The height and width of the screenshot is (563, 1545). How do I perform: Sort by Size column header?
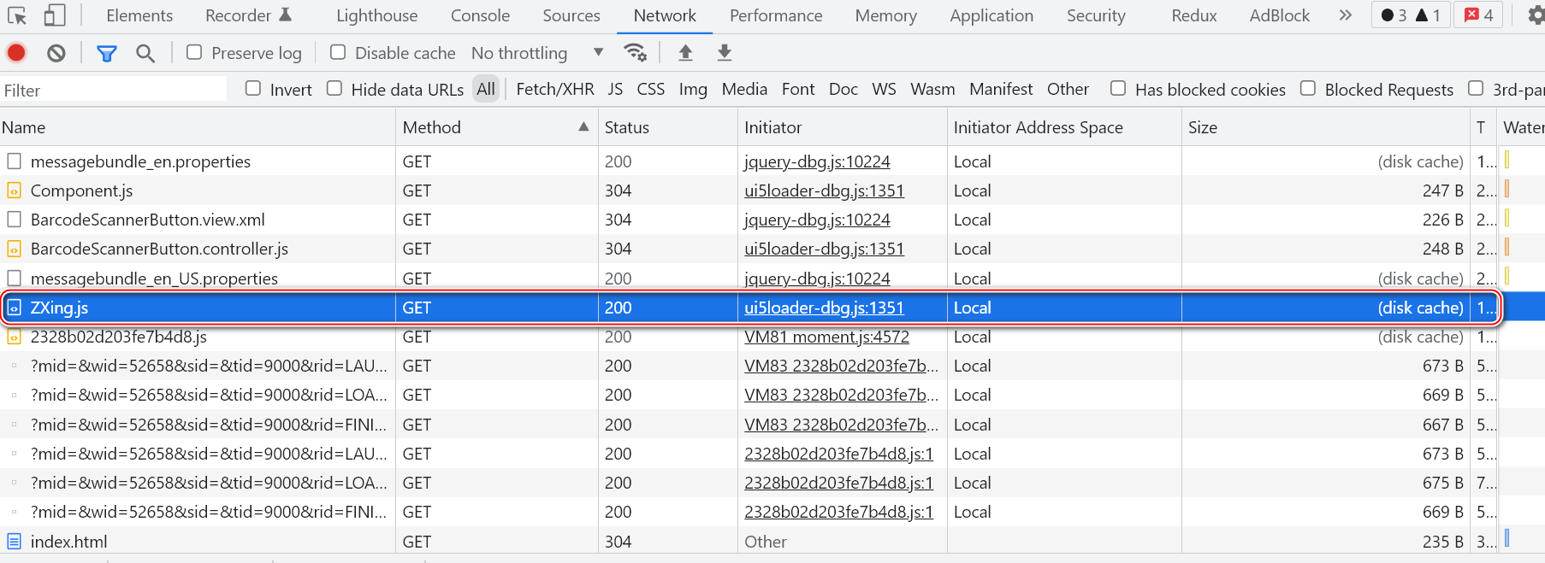click(1325, 127)
